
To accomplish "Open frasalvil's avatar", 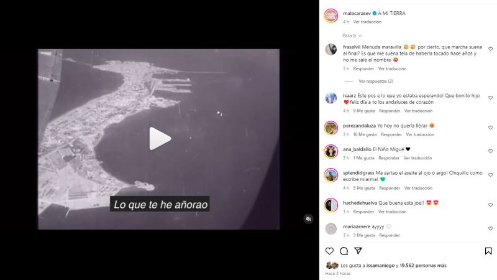I will [331, 50].
